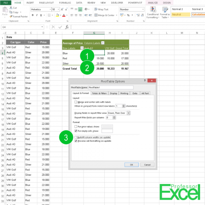Click the PivotTable Name input field
Viewport: 205px width, 205px height.
(x=111, y=87)
